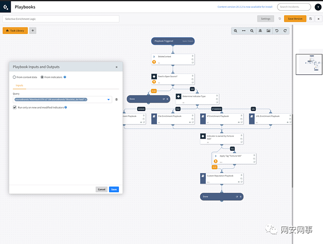Preview Custom Reputation Playbook via eye icon
The height and width of the screenshot is (244, 323).
(239, 182)
